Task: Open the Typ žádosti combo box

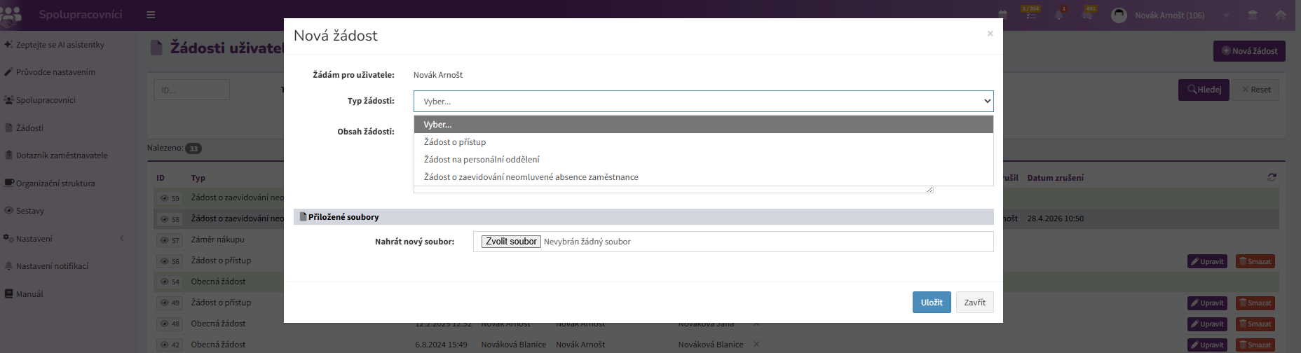Action: coord(703,101)
